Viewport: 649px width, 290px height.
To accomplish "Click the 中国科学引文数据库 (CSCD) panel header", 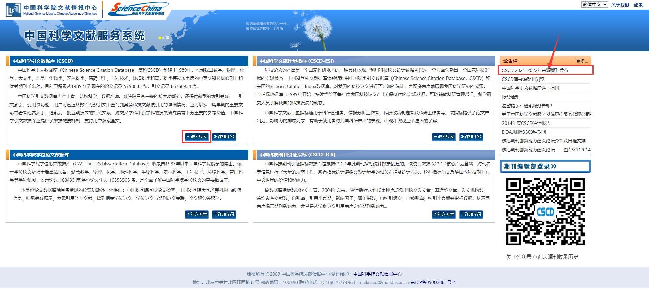I will coord(127,61).
